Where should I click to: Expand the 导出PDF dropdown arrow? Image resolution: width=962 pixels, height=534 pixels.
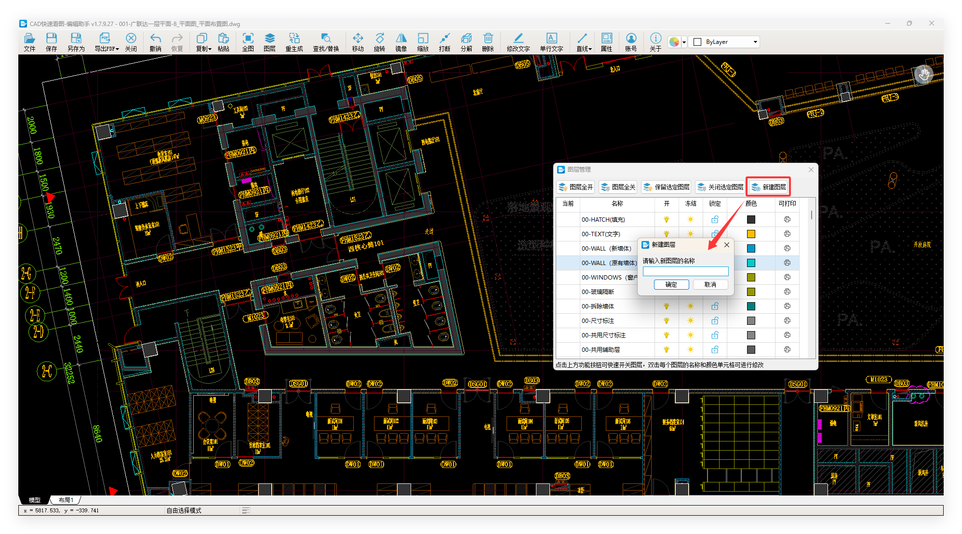(x=117, y=49)
